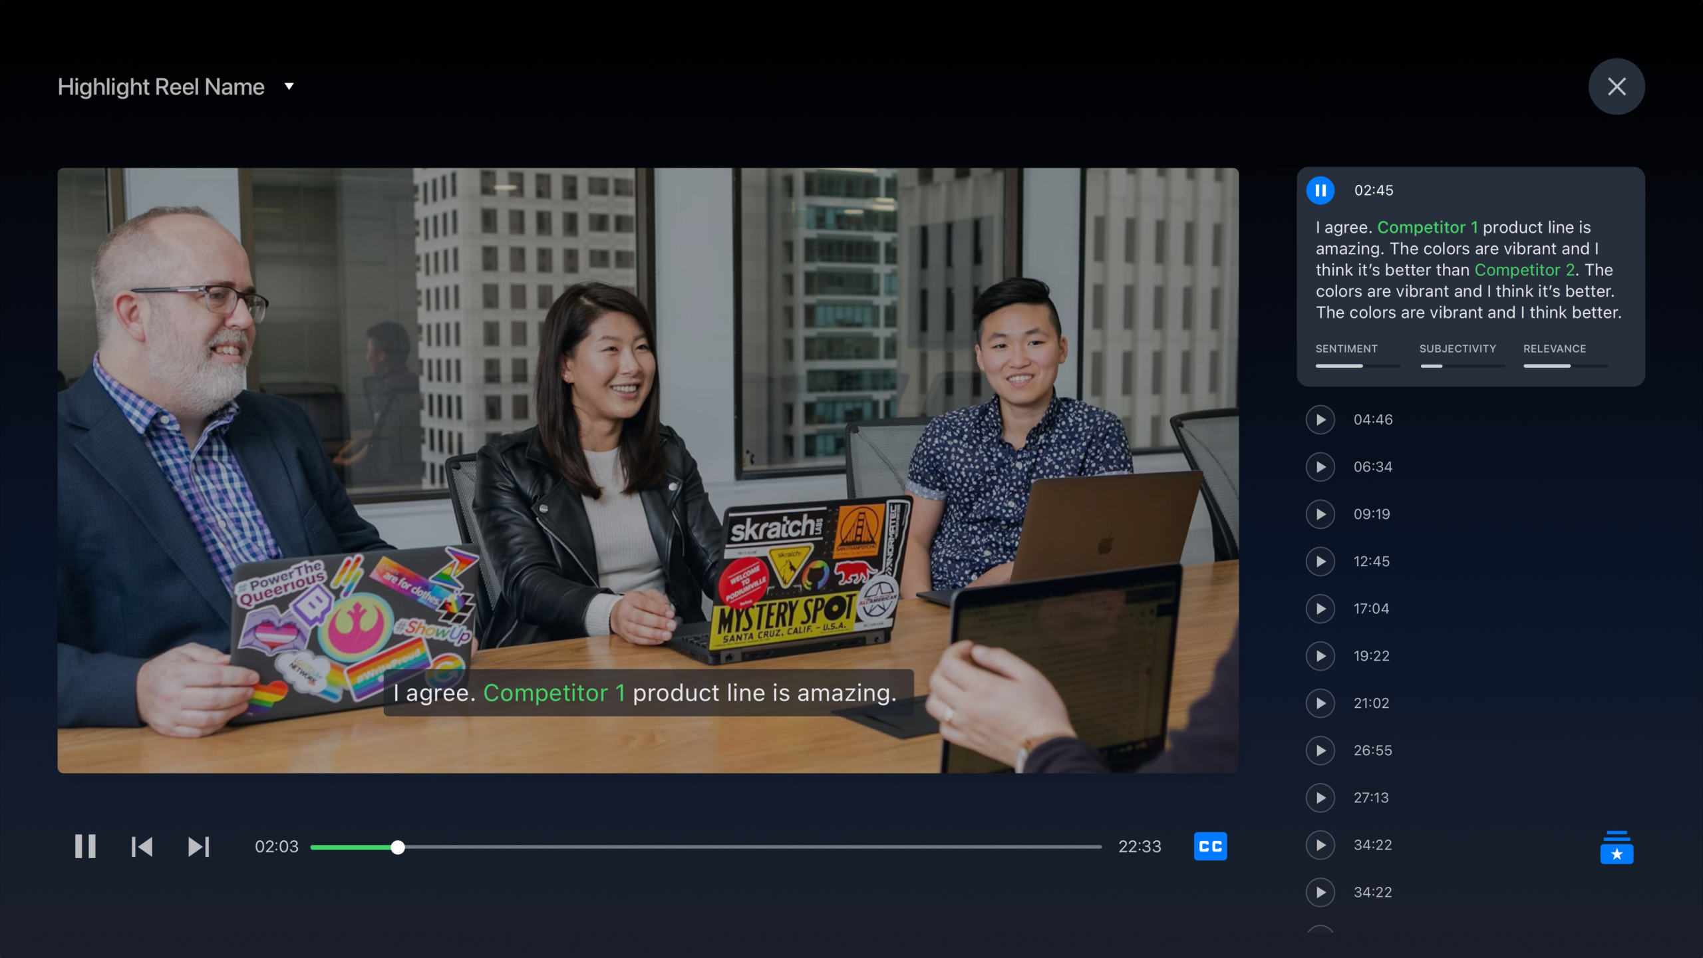Click the 12:45 timestamp label
This screenshot has width=1703, height=958.
[x=1372, y=561]
